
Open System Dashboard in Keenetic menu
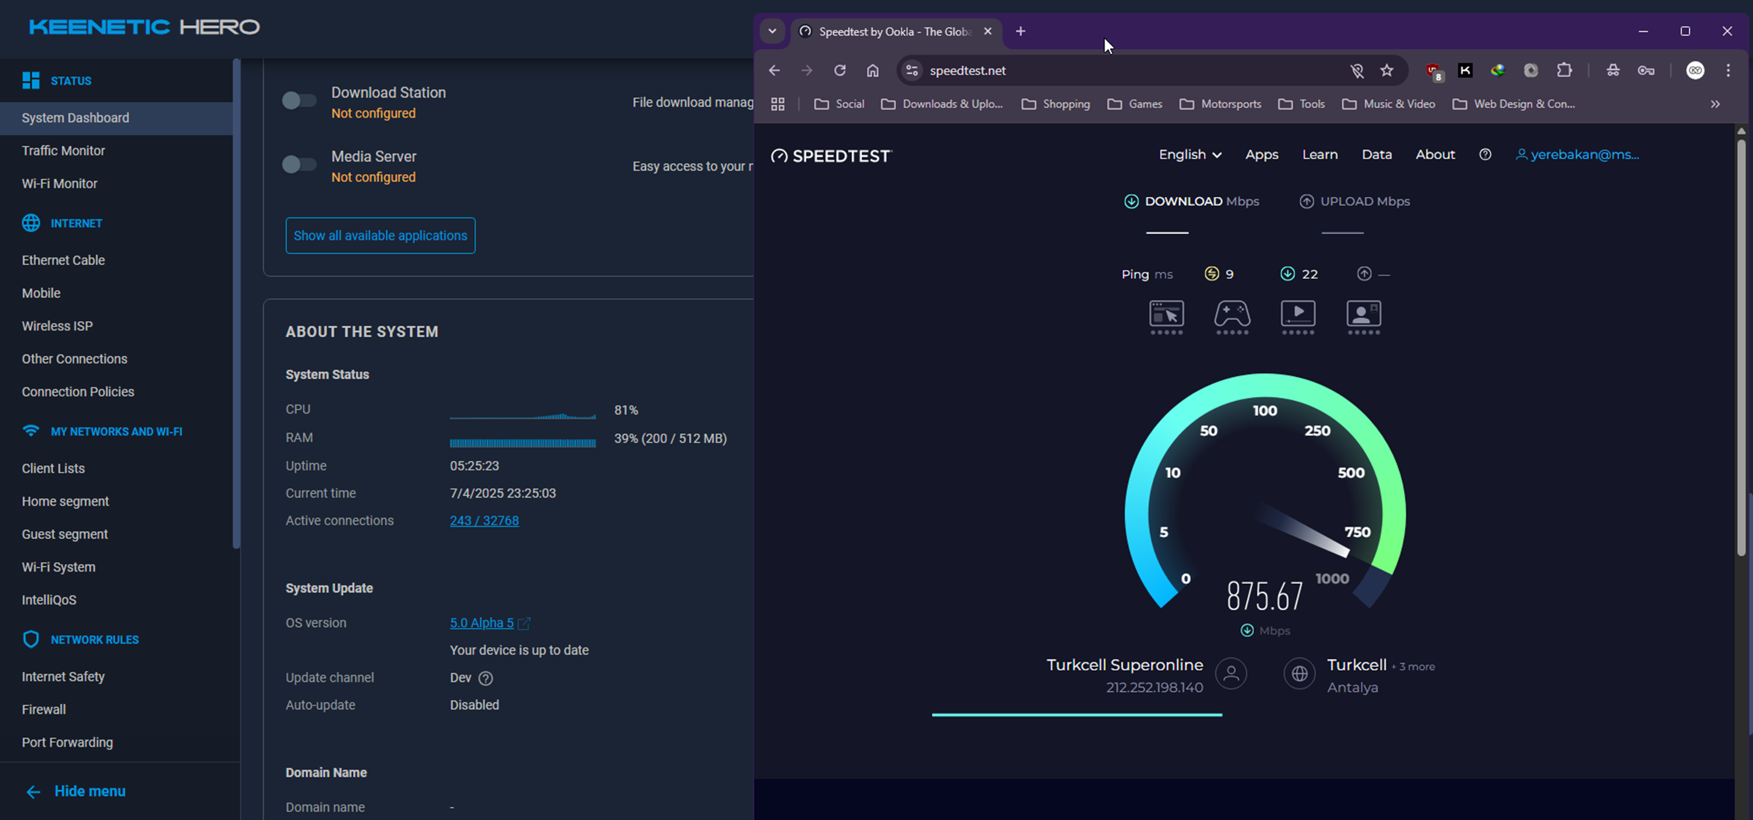tap(116, 117)
